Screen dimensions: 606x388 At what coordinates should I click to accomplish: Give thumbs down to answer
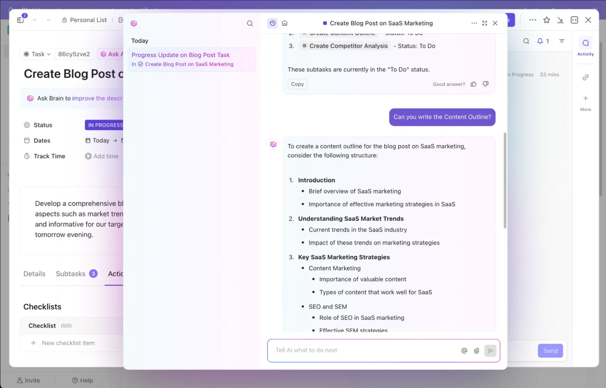[485, 84]
